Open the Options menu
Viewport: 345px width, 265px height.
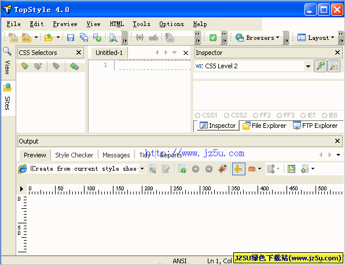tap(171, 24)
